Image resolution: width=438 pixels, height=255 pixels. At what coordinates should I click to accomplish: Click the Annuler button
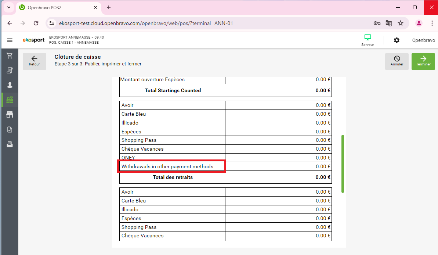click(x=397, y=61)
